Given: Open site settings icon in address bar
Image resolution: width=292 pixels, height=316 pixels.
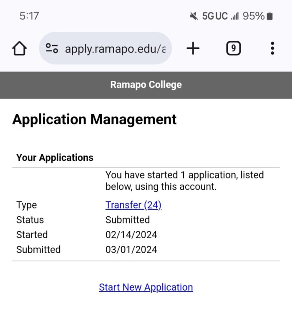Looking at the screenshot, I should point(52,48).
